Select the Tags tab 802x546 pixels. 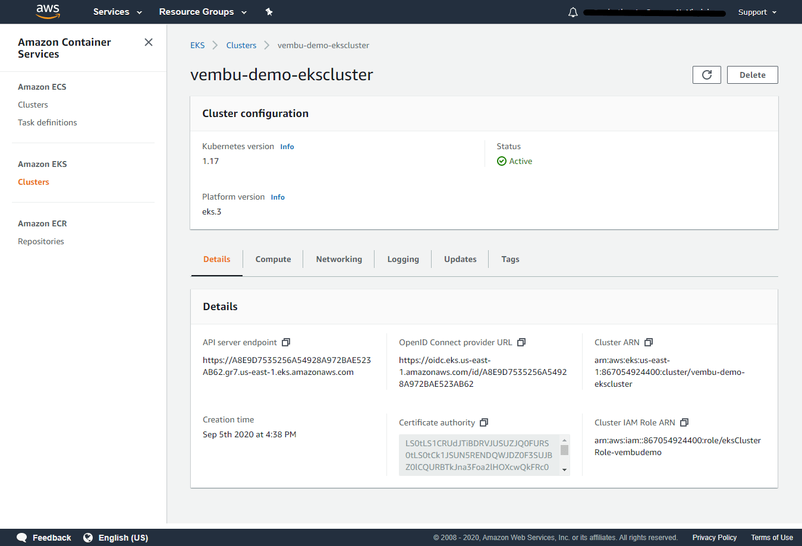point(510,259)
